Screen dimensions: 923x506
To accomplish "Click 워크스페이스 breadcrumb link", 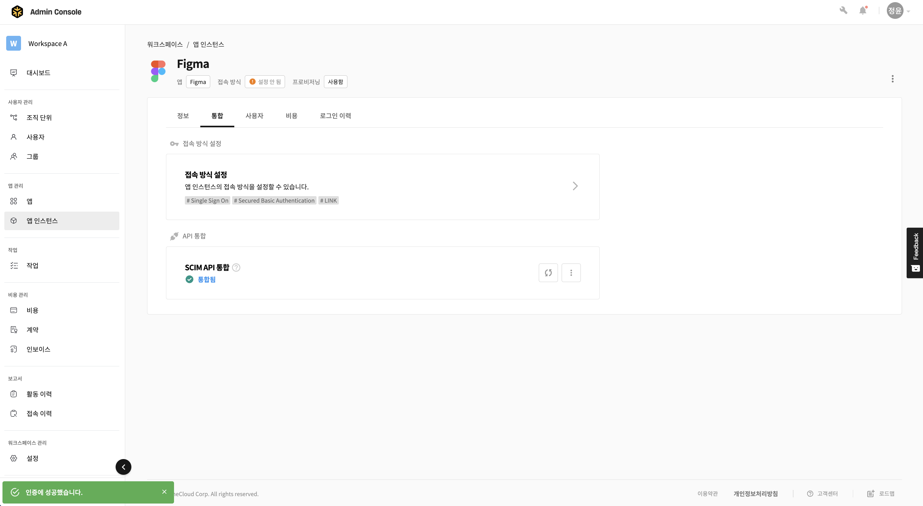I will click(x=165, y=44).
